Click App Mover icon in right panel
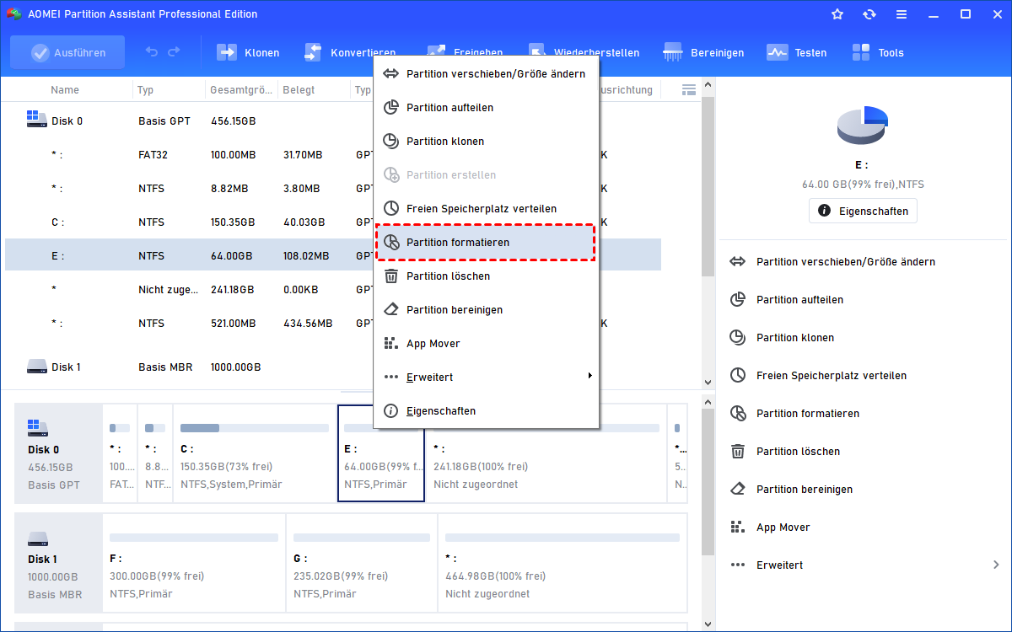This screenshot has height=632, width=1012. [x=738, y=528]
